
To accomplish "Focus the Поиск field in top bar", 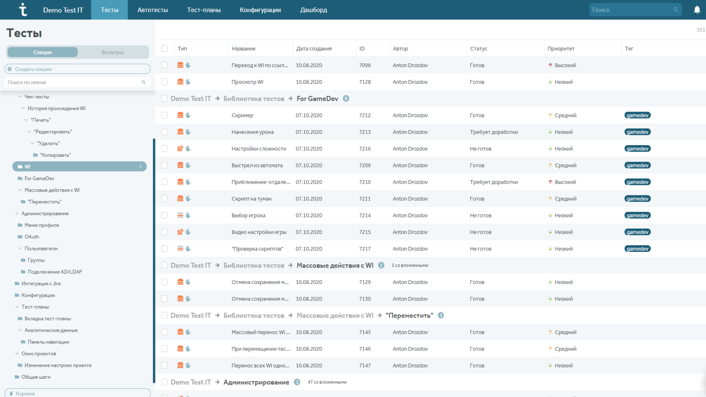I will click(635, 10).
